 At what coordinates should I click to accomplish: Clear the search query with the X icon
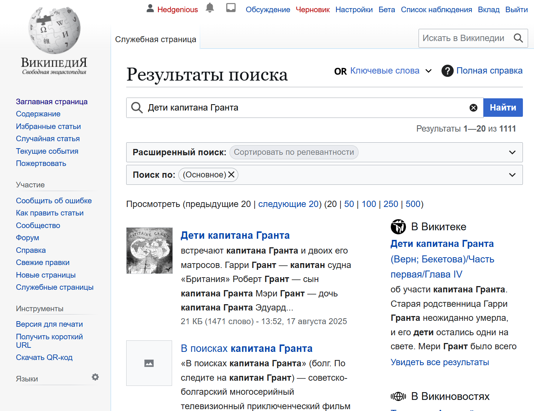[x=473, y=108]
